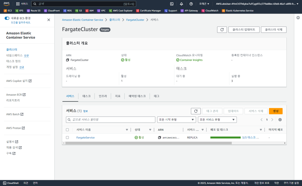Open Task definitions in sidebar
This screenshot has height=186, width=302.
point(13,61)
